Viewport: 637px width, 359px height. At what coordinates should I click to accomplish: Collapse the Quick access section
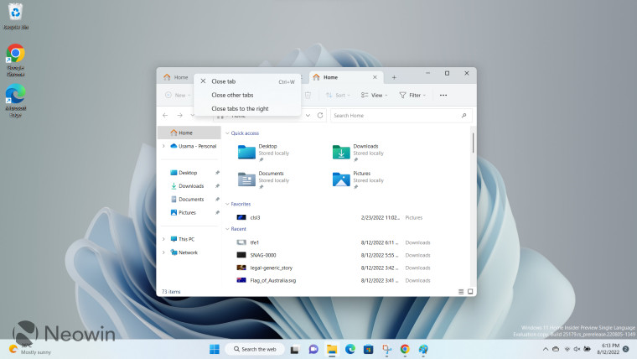227,133
